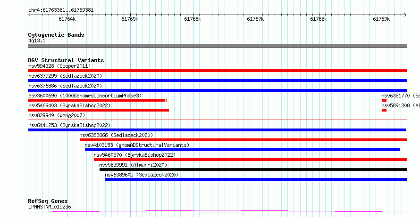Viewport: 420px width, 217px height.
Task: Select the nsv6376886 (Sedlazeck2020) blue bar
Action: 217,90
